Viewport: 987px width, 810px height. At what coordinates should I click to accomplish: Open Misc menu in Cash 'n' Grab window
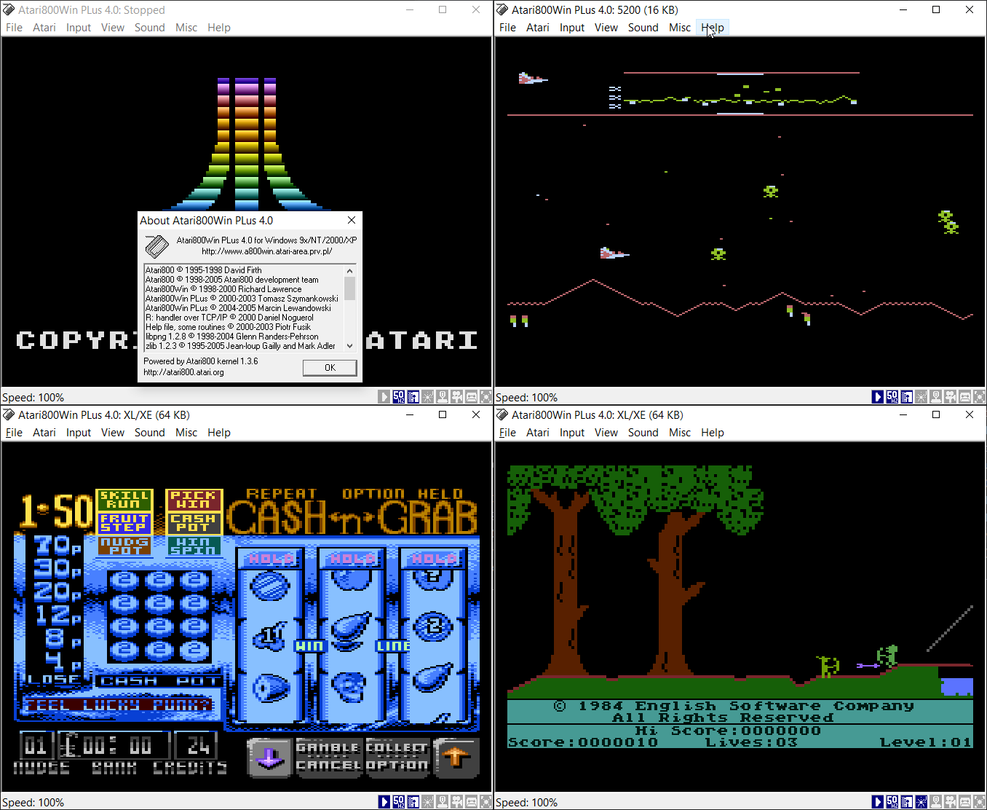[186, 433]
